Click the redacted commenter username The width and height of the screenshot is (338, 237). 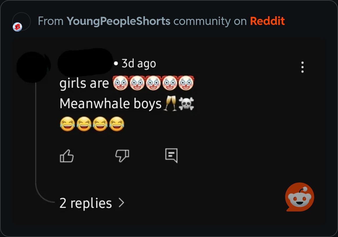85,62
